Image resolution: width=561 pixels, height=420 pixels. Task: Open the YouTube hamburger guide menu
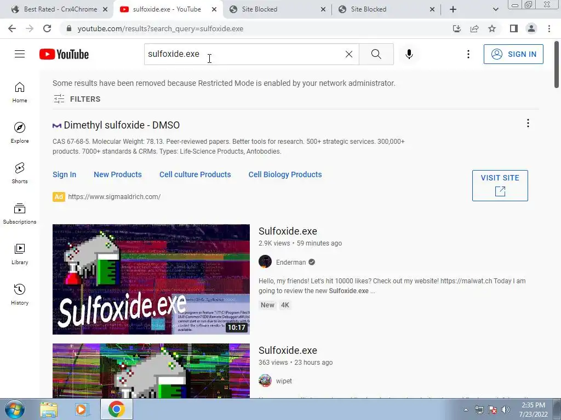tap(20, 54)
